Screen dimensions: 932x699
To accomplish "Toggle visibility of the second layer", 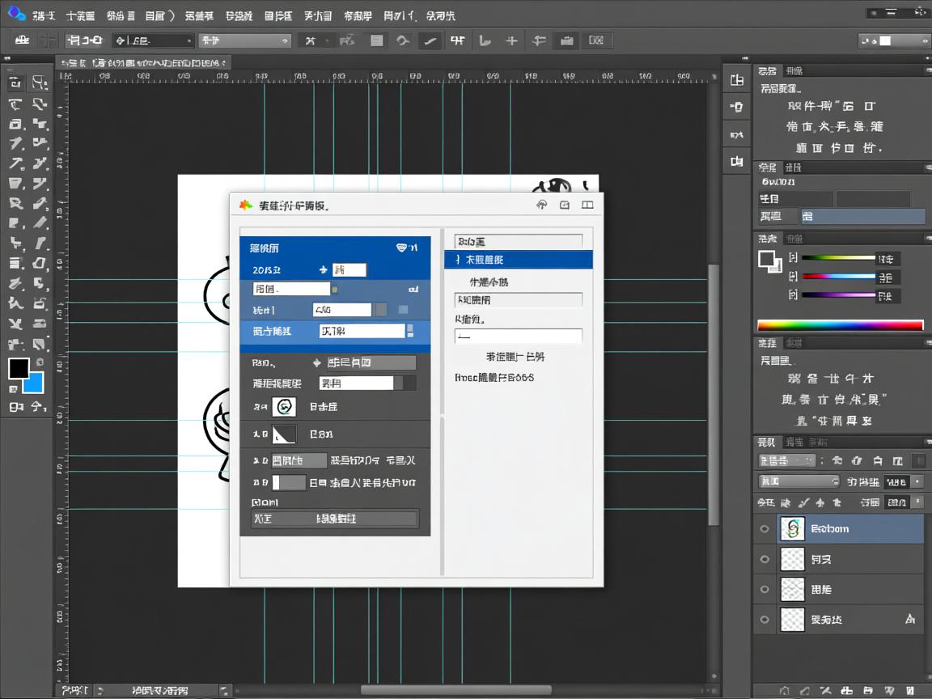I will pos(765,559).
